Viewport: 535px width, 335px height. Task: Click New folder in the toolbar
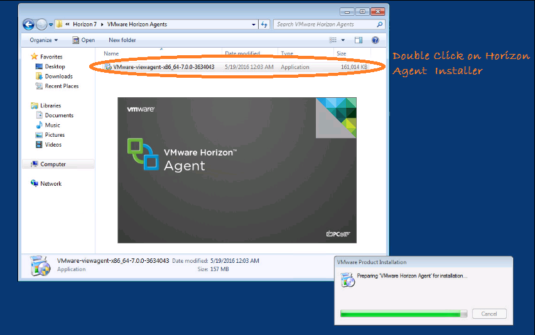(x=122, y=40)
